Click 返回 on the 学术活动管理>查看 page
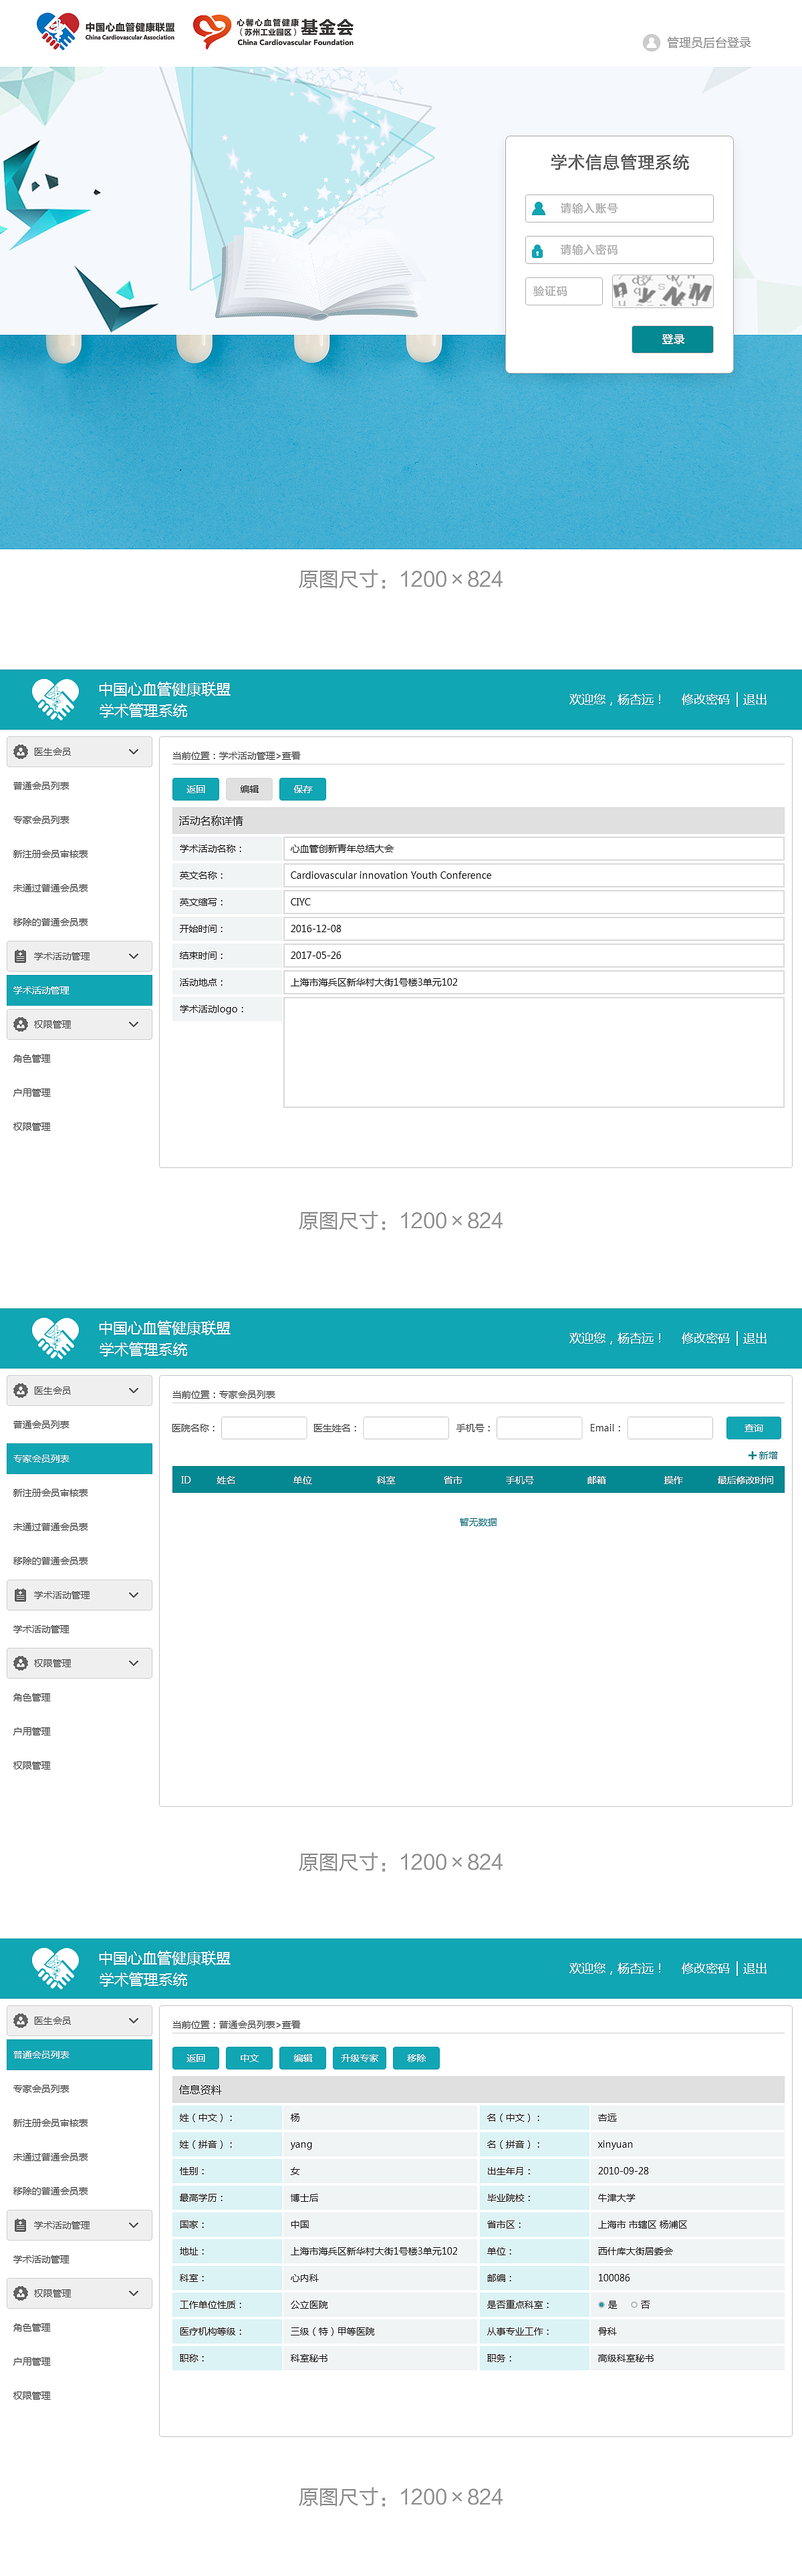Image resolution: width=802 pixels, height=2576 pixels. click(195, 789)
